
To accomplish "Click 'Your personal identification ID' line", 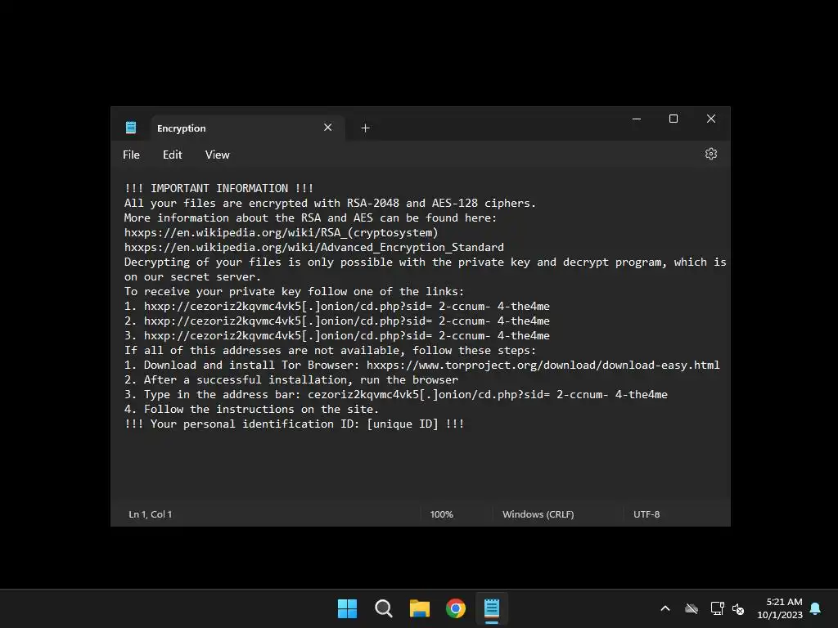I will tap(294, 424).
